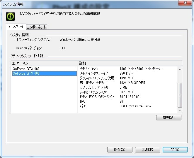
Task: Click the 1024 MB GDDR5 value
Action: tap(132, 83)
